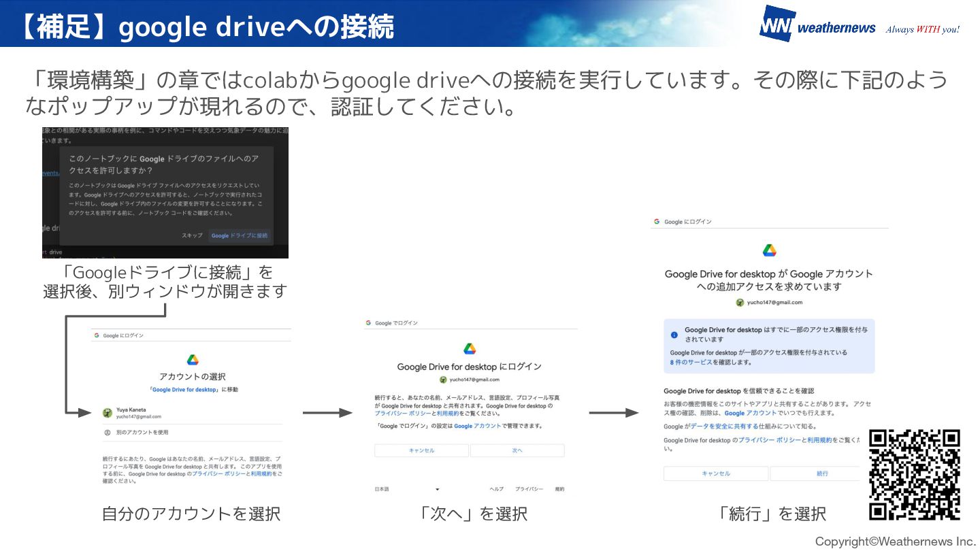Click Google logo in アカウントの選択 panel header
The image size is (980, 551).
coord(97,335)
